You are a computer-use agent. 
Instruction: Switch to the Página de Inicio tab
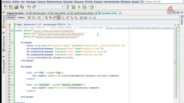pyautogui.click(x=15, y=13)
